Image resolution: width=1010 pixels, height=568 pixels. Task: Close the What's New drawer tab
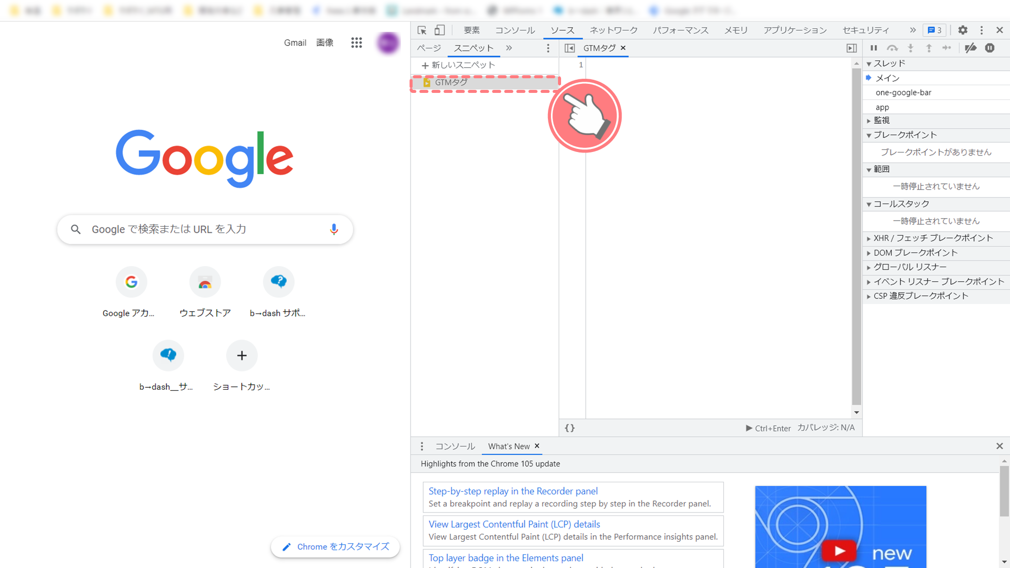click(537, 446)
